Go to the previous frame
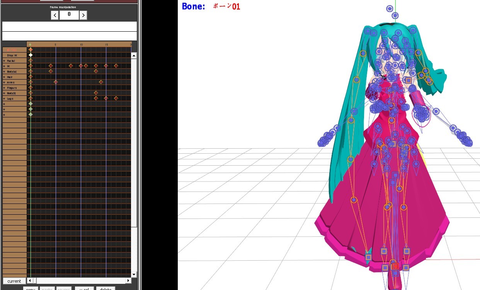This screenshot has width=480, height=290. pos(55,15)
